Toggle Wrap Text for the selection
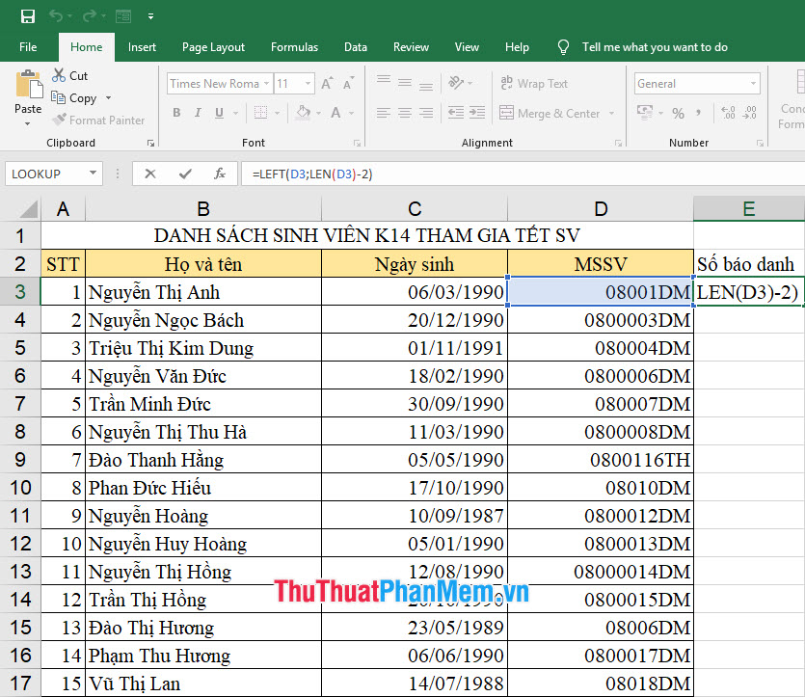The width and height of the screenshot is (805, 697). pyautogui.click(x=533, y=83)
